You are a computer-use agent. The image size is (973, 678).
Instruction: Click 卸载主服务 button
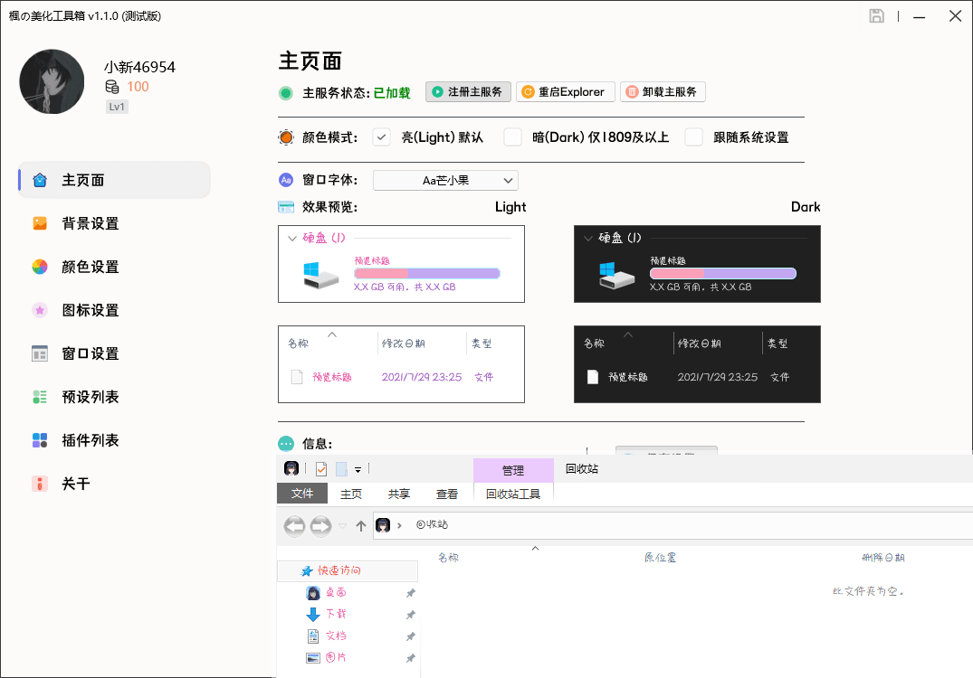pos(663,91)
